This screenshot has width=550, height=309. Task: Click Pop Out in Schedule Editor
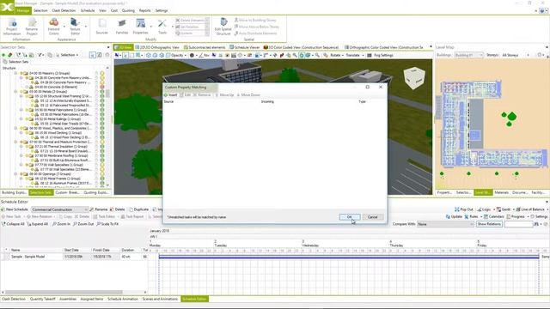(x=464, y=209)
